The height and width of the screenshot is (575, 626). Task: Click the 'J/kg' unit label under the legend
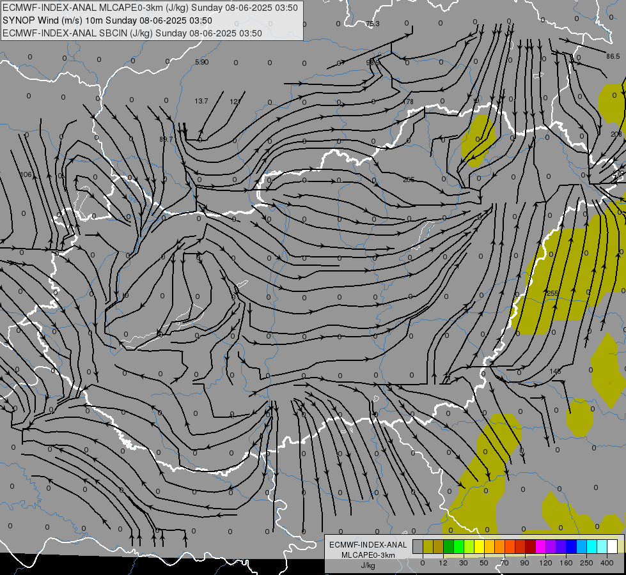[x=368, y=565]
